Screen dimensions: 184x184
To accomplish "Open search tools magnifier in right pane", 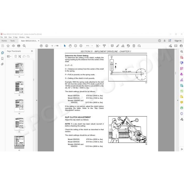I will (x=182, y=52).
